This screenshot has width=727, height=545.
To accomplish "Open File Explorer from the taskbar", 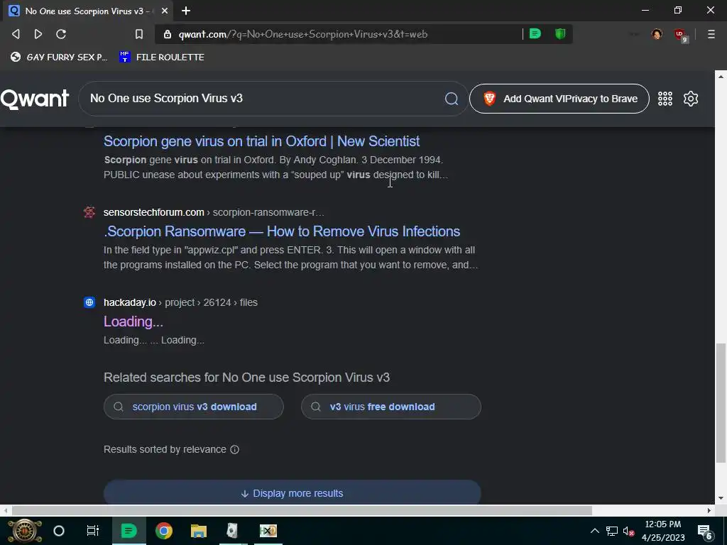I will coord(199,531).
